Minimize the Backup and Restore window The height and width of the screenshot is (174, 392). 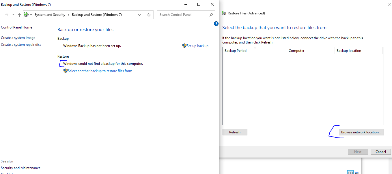click(186, 4)
